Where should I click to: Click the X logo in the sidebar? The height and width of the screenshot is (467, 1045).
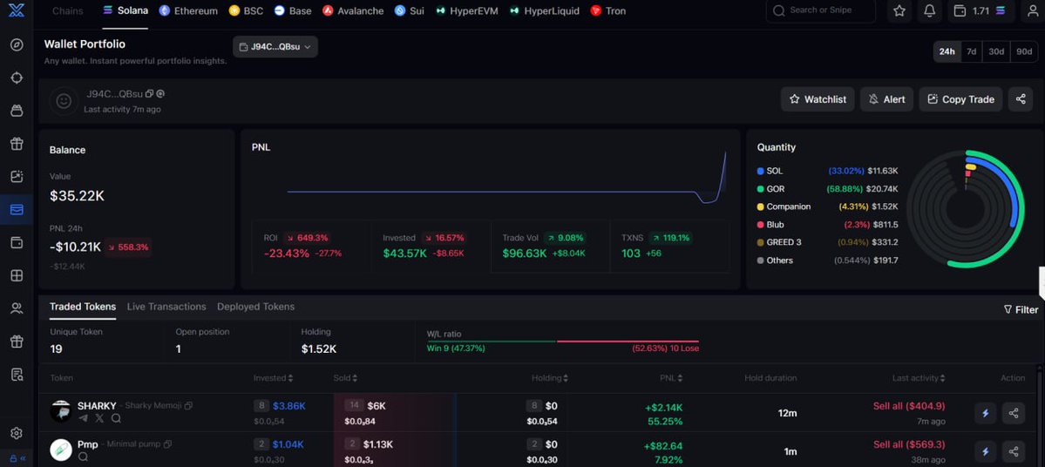[17, 10]
